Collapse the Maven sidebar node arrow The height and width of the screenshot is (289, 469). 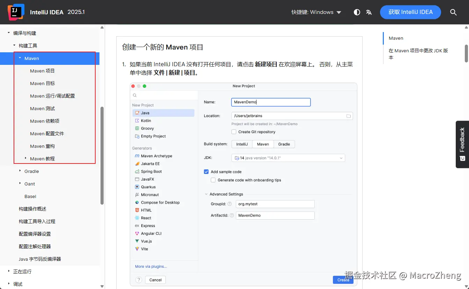(x=20, y=58)
